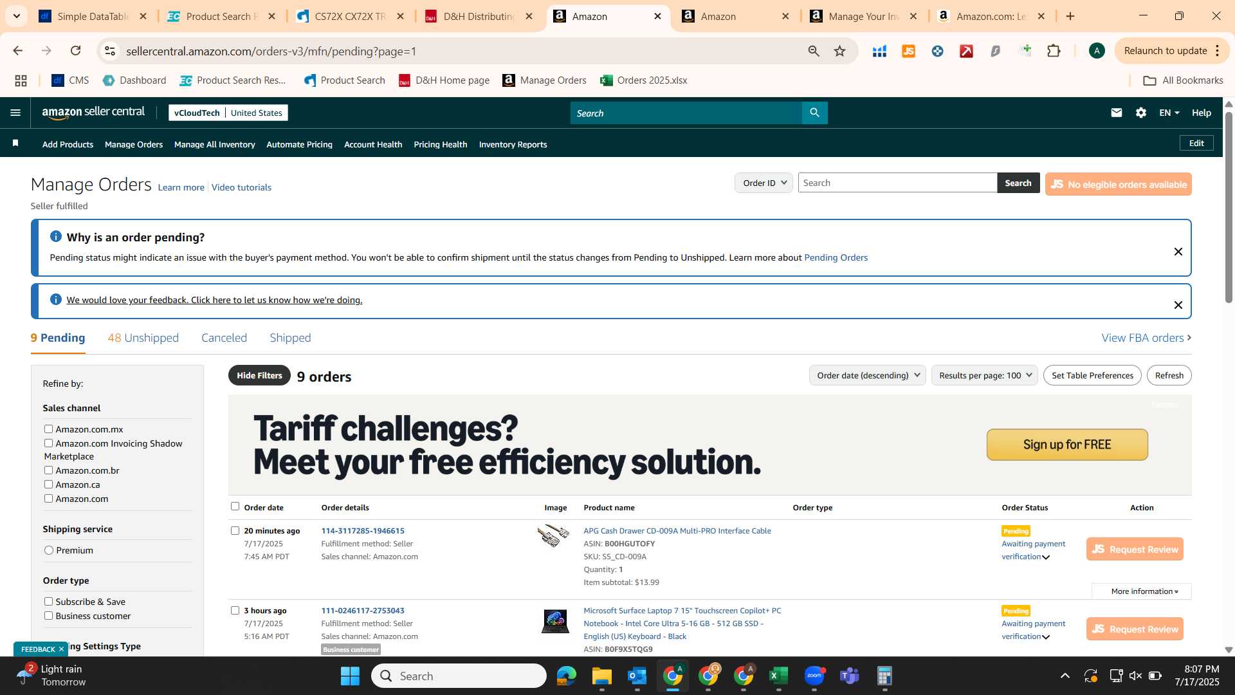Open Automate Pricing menu item

299,144
